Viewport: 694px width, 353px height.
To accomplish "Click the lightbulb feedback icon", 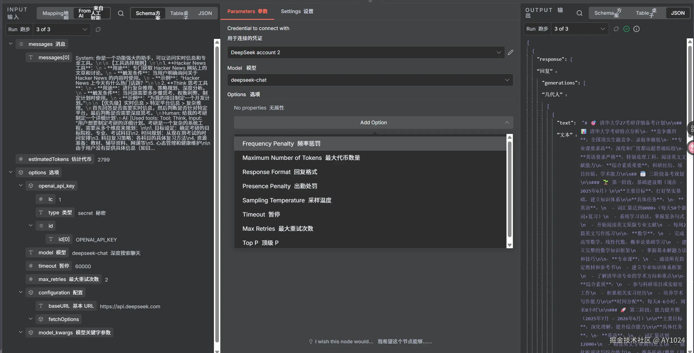I will pyautogui.click(x=311, y=342).
